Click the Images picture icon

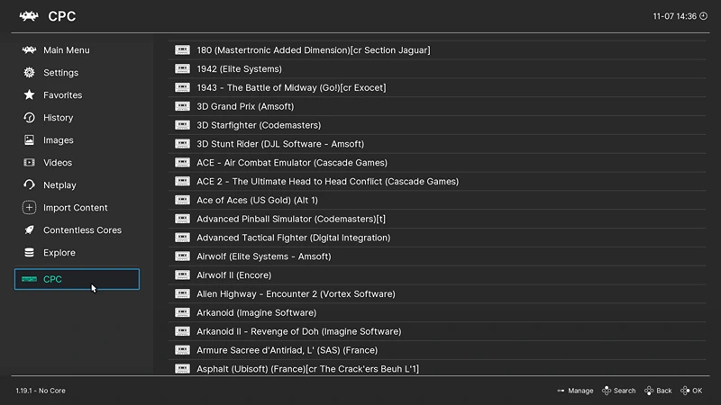point(29,140)
